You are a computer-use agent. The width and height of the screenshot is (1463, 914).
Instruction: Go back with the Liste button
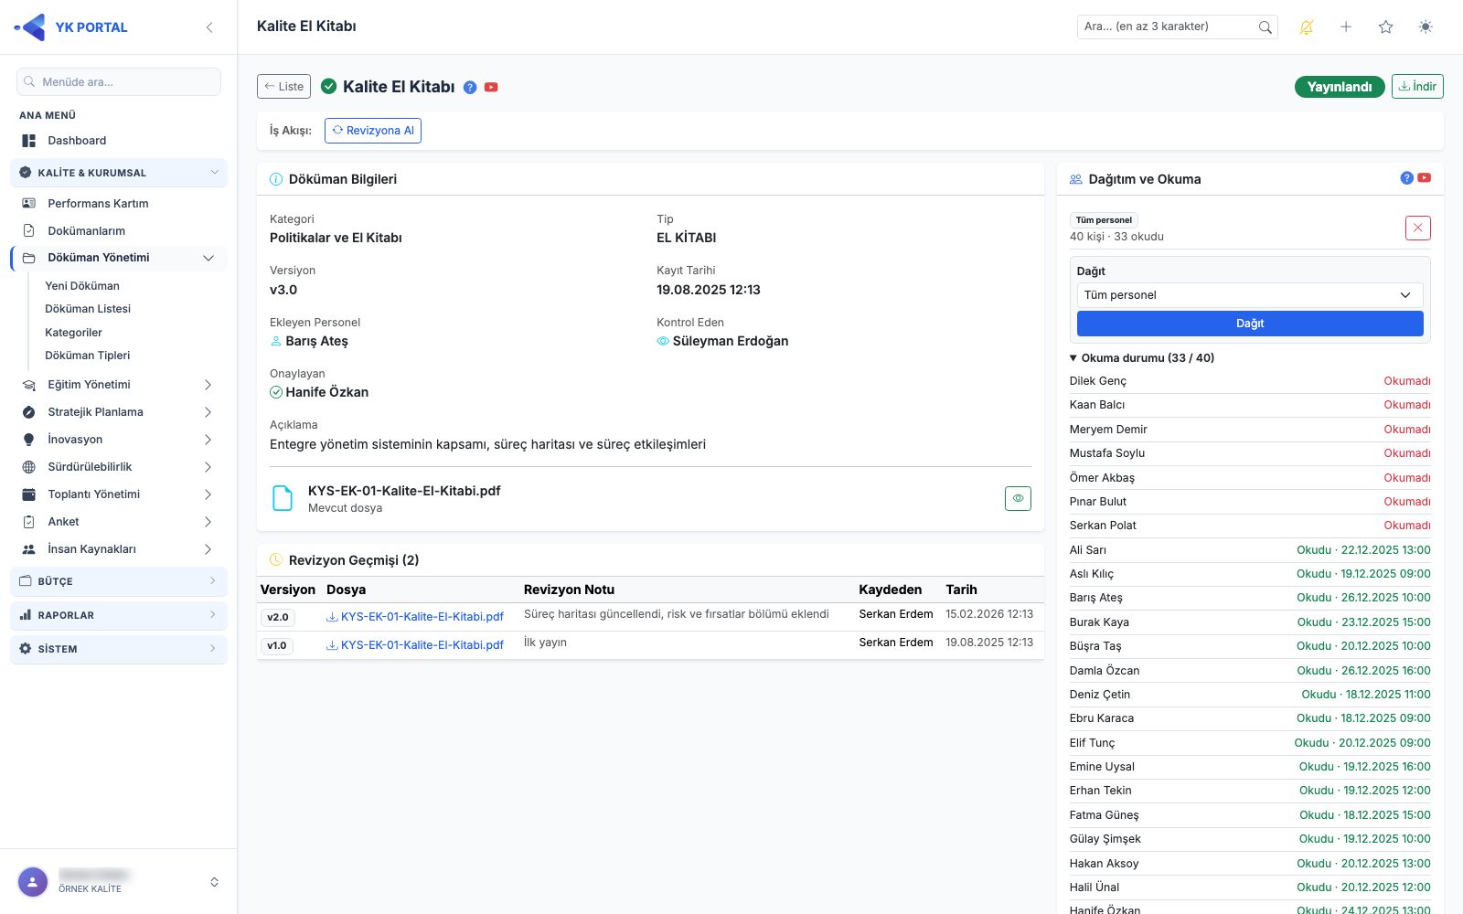[x=283, y=87]
